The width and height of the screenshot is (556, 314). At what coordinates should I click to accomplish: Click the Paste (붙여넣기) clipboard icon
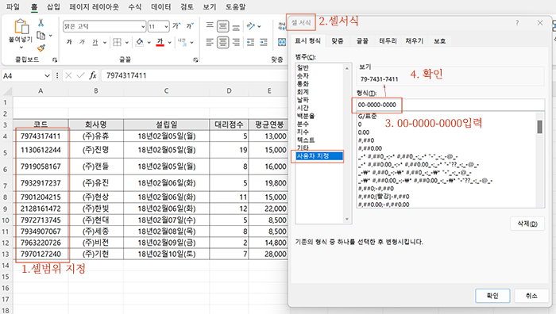click(x=21, y=26)
